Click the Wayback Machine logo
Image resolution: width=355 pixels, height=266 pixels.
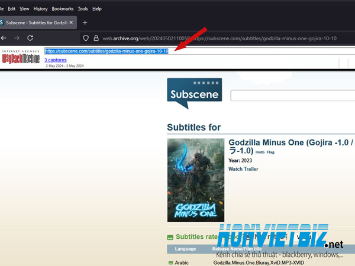pos(21,57)
